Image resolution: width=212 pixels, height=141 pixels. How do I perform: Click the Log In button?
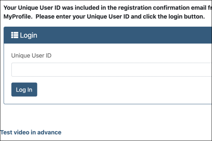[24, 89]
